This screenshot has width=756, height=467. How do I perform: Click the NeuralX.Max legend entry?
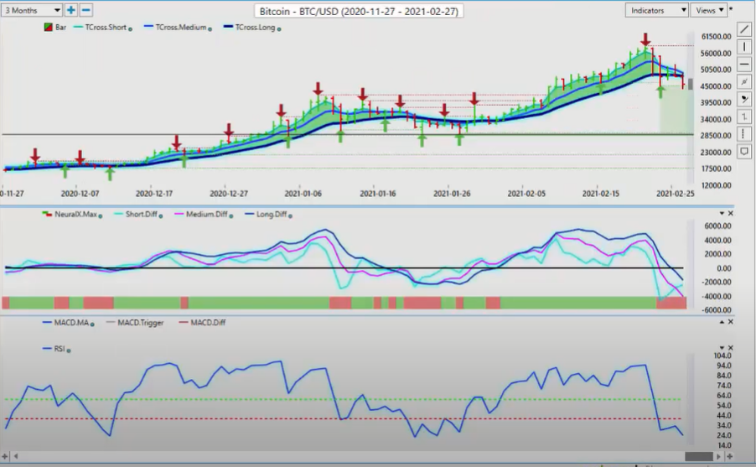(x=75, y=214)
